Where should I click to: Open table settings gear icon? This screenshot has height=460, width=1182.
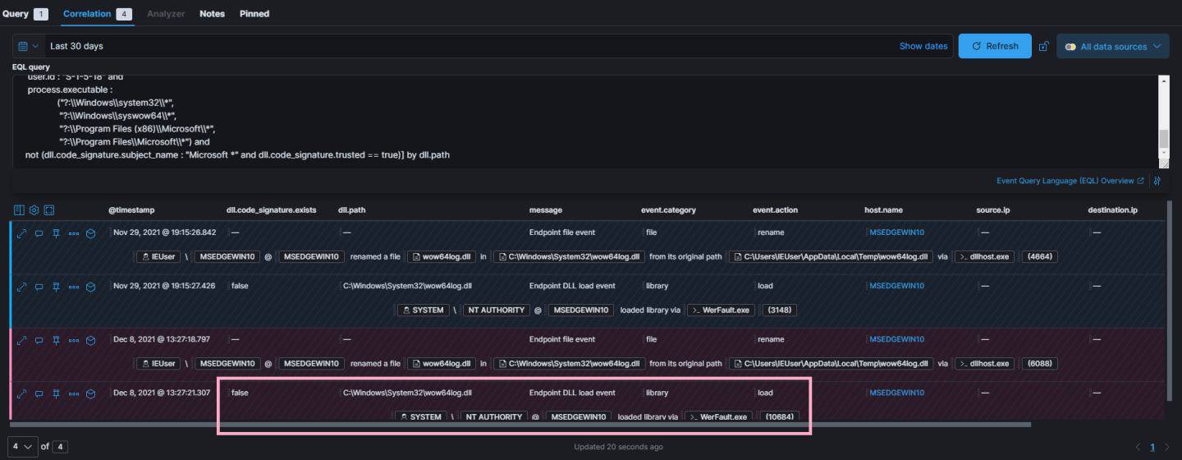point(34,210)
